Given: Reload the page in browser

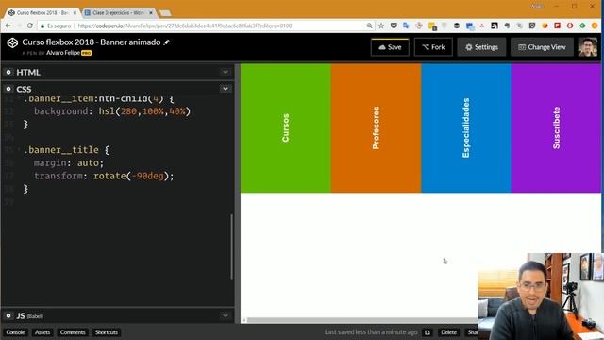Looking at the screenshot, I should (30, 25).
